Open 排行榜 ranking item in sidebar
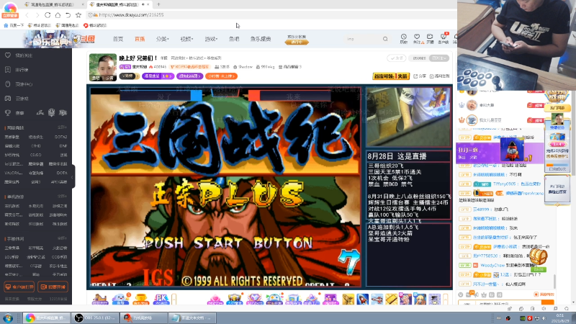Viewport: 576px width, 324px height. click(17, 70)
